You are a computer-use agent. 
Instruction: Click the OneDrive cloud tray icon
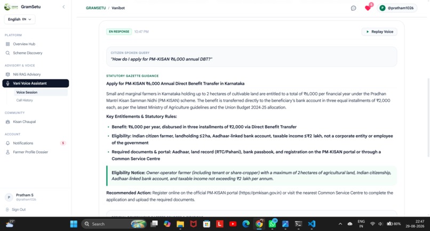point(350,224)
